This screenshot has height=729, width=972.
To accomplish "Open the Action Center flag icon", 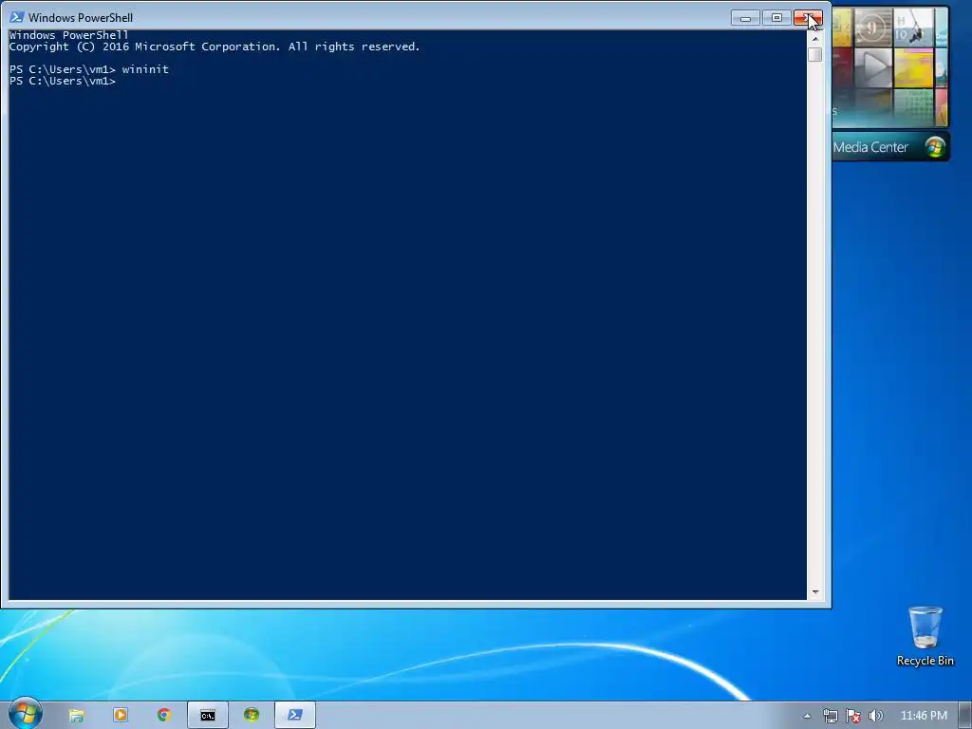I will [853, 716].
